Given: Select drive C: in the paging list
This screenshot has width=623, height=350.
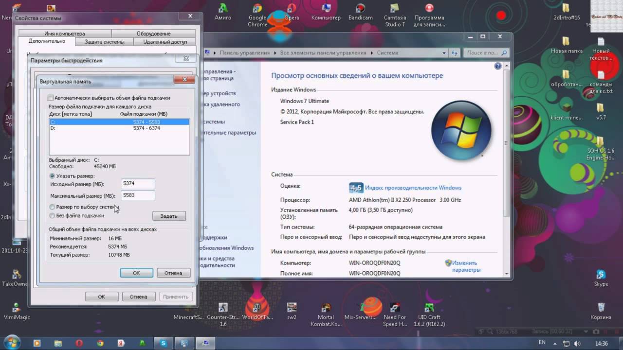Looking at the screenshot, I should 119,122.
